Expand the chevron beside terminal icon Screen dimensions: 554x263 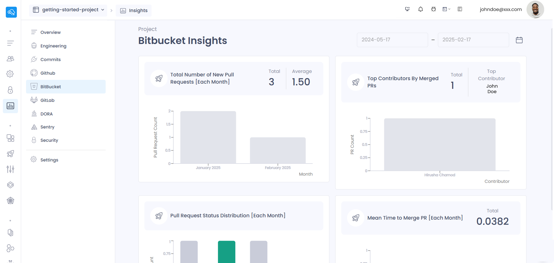tap(449, 9)
